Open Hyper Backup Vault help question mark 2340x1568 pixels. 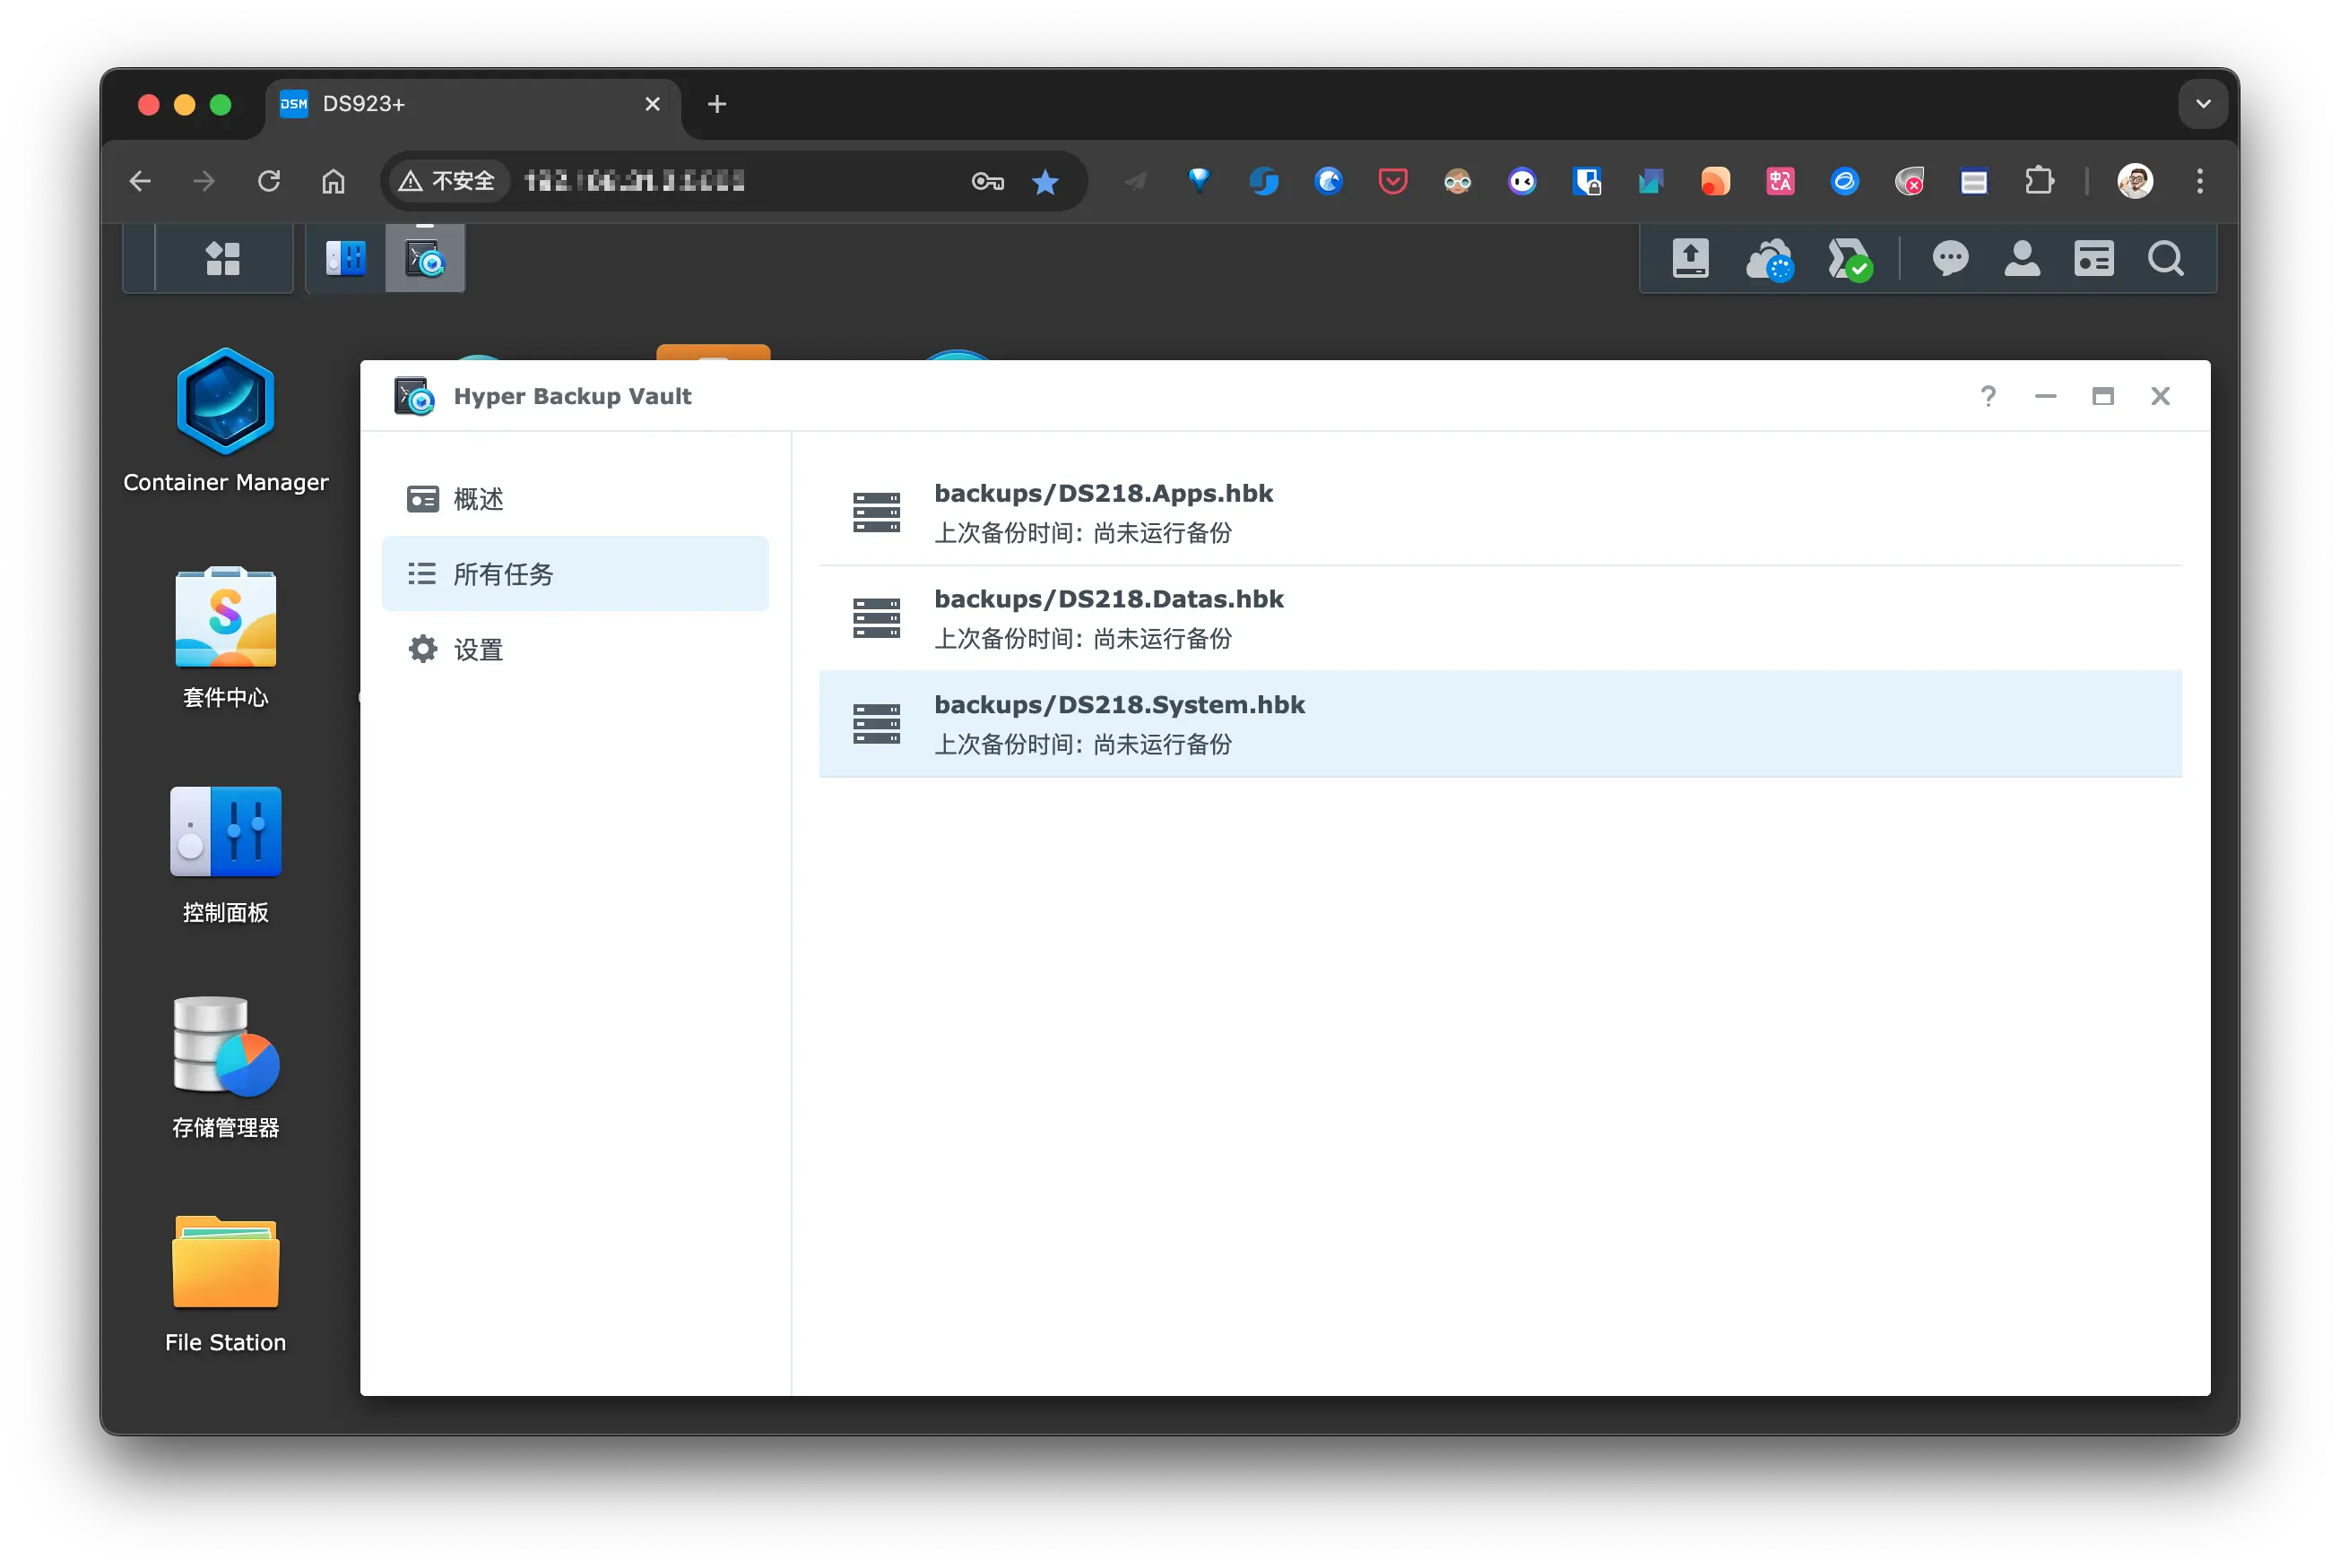[x=1988, y=396]
